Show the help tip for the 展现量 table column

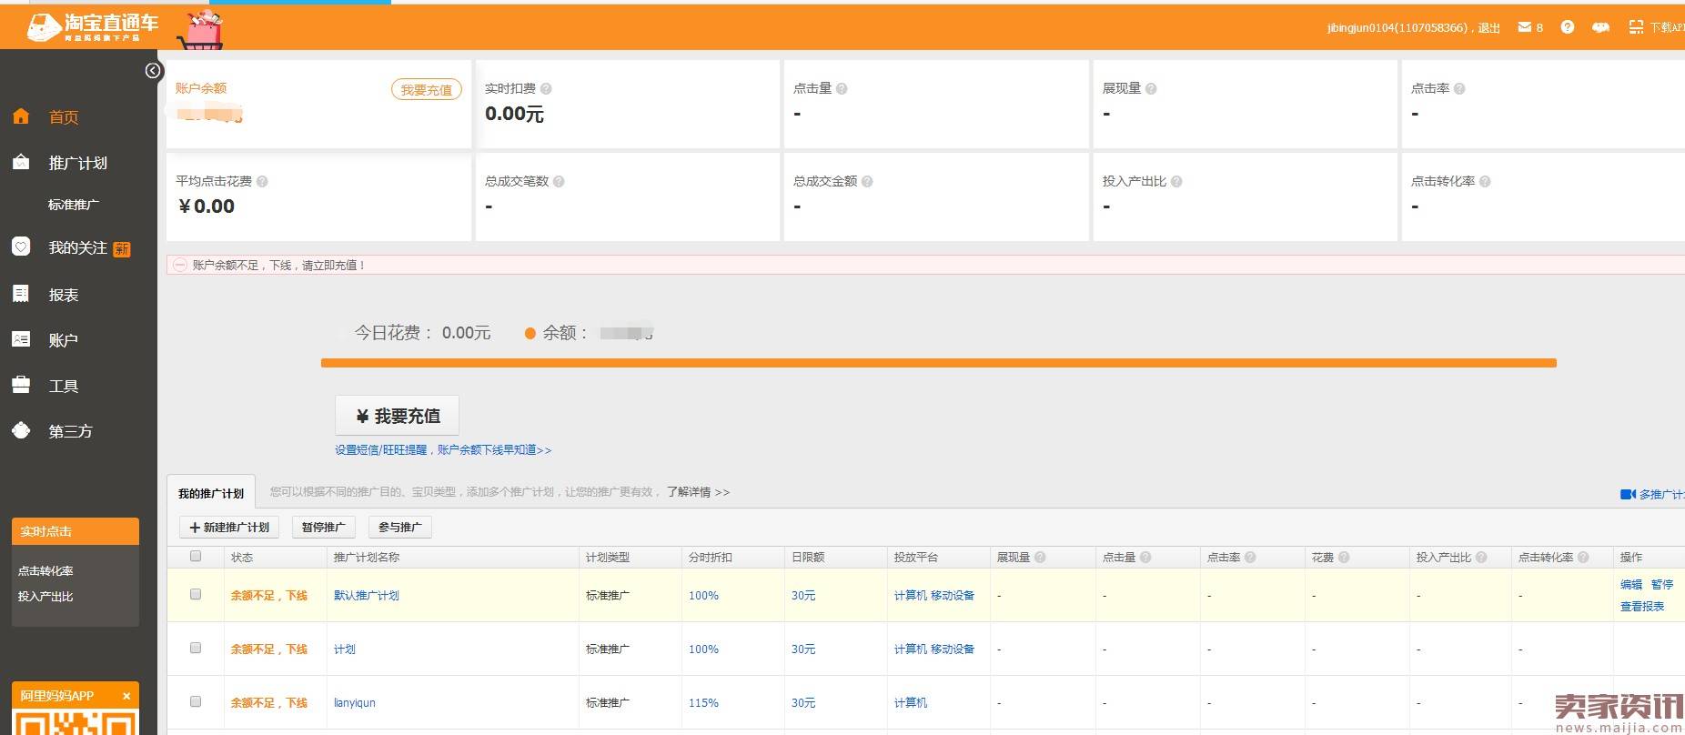point(1040,557)
